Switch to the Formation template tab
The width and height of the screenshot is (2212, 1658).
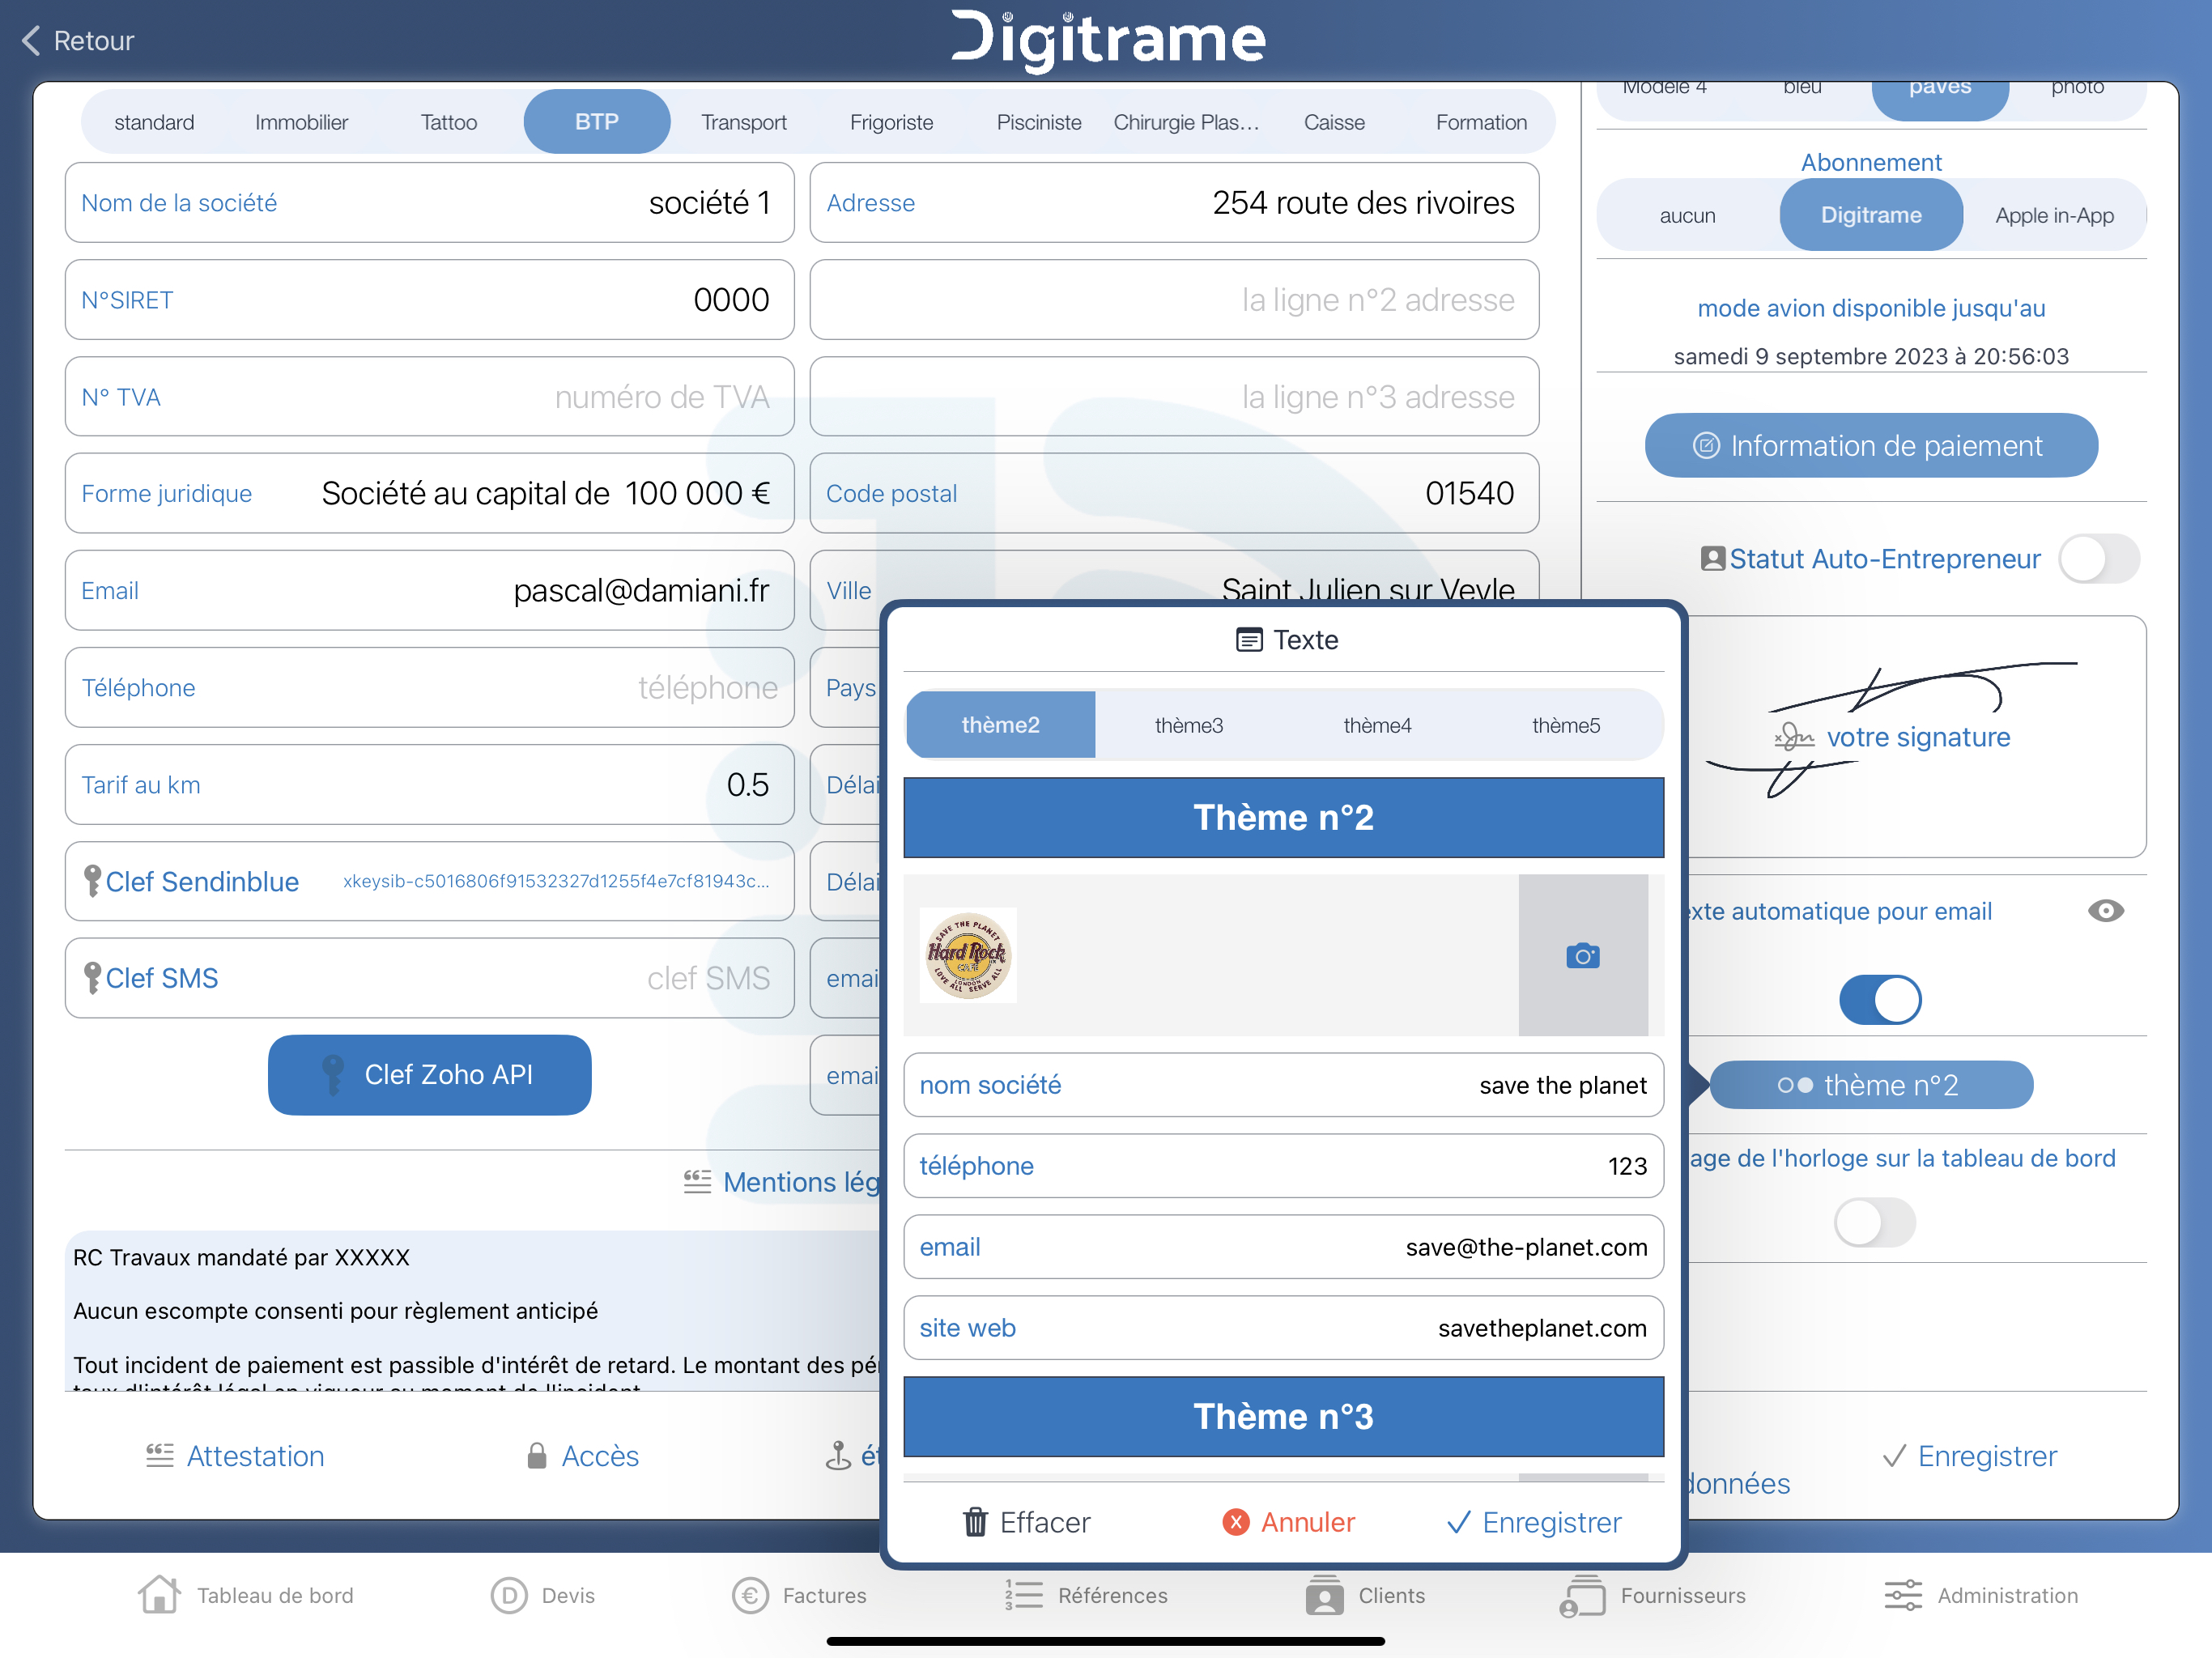[x=1481, y=122]
